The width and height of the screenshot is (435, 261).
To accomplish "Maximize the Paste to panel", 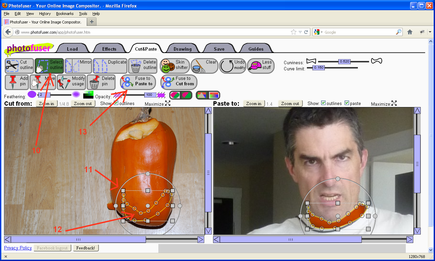I will point(394,103).
